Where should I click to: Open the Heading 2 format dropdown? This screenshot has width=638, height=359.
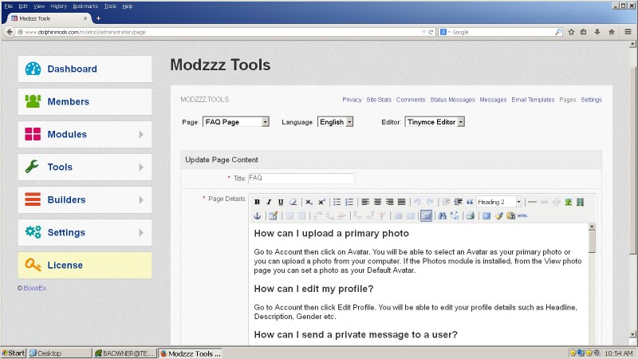click(499, 202)
